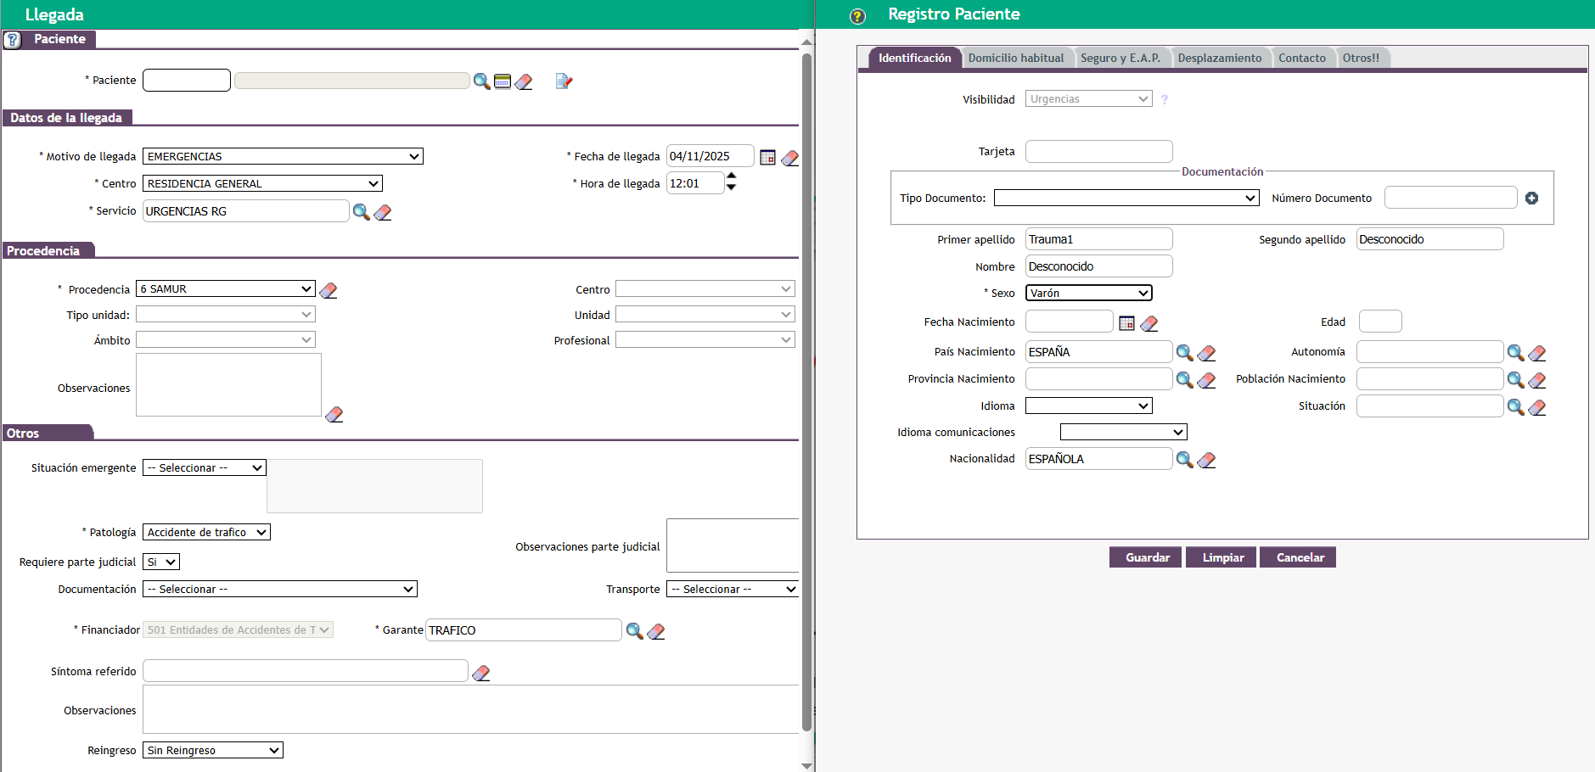1595x772 pixels.
Task: Click the Garante search magnifier icon
Action: [634, 631]
